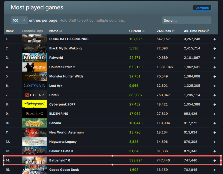223x174 pixels.
Task: Open the Monster Hunter Wilds link
Action: coord(66,76)
